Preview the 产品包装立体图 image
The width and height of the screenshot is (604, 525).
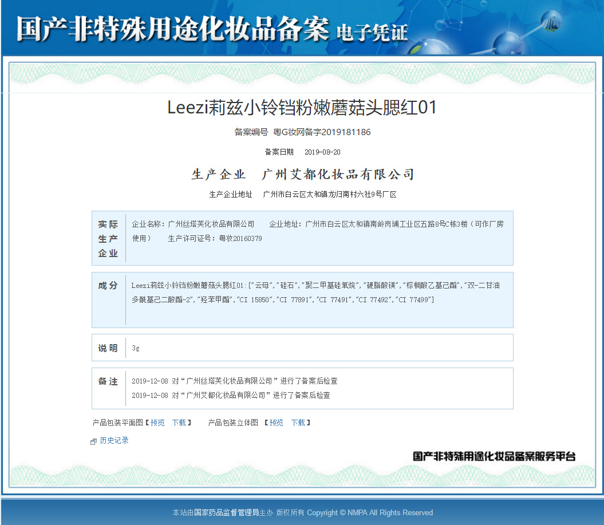click(x=276, y=423)
